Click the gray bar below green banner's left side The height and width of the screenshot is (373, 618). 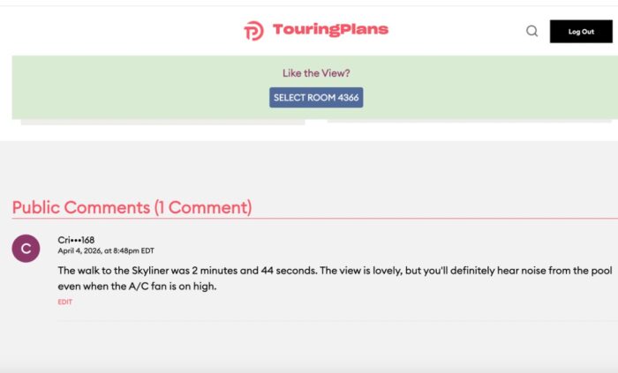[162, 122]
